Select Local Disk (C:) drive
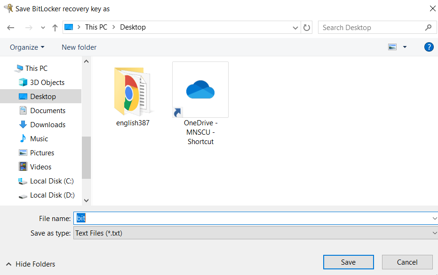Image resolution: width=438 pixels, height=275 pixels. (x=52, y=181)
